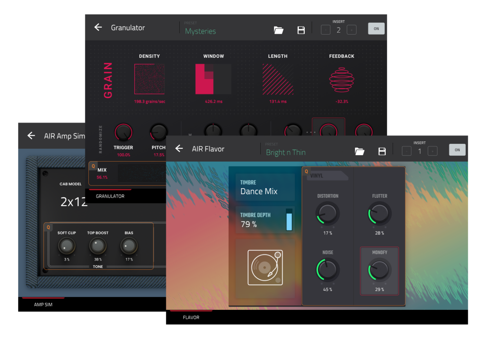Go back from the Granulator plugin
The image size is (479, 339).
point(98,28)
